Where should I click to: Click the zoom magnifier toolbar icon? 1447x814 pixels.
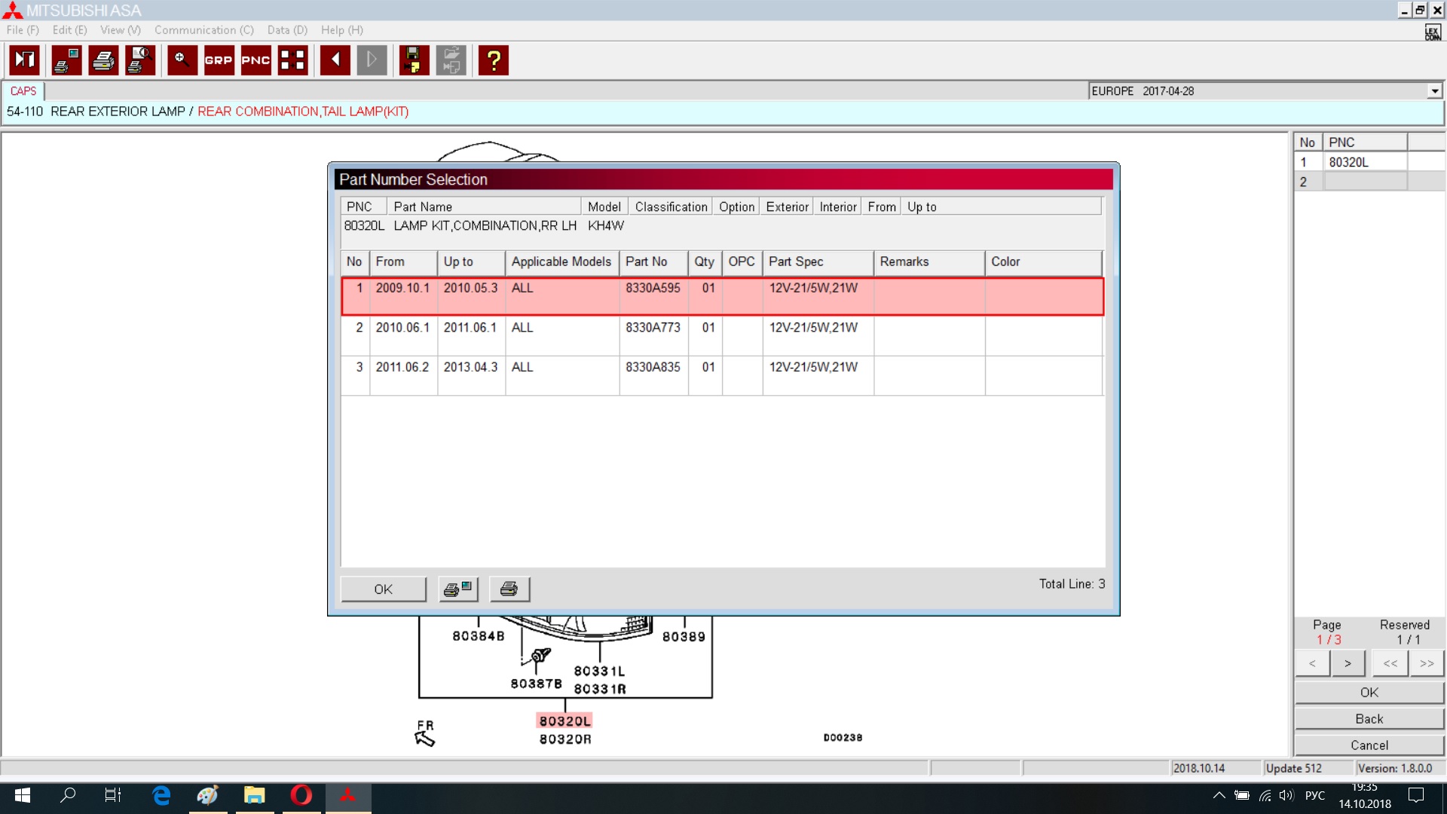coord(182,60)
